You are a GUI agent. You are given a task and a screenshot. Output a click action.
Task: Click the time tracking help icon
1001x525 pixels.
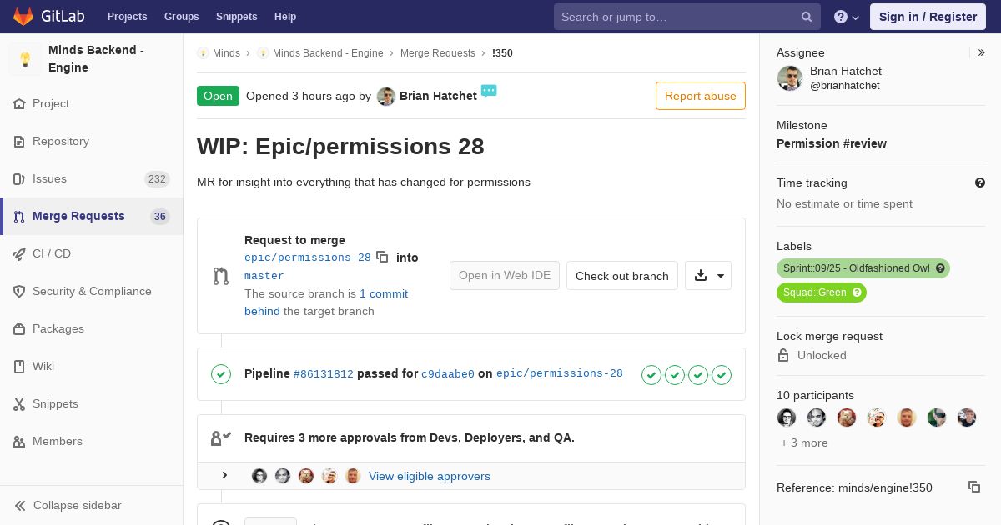[x=980, y=182]
